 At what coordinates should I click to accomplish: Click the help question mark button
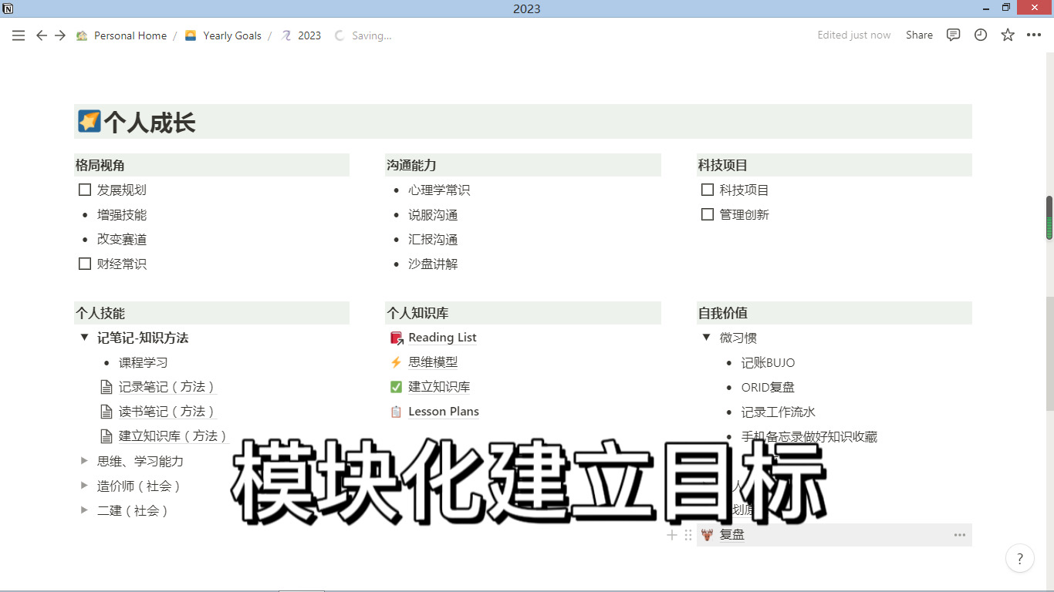coord(1020,559)
